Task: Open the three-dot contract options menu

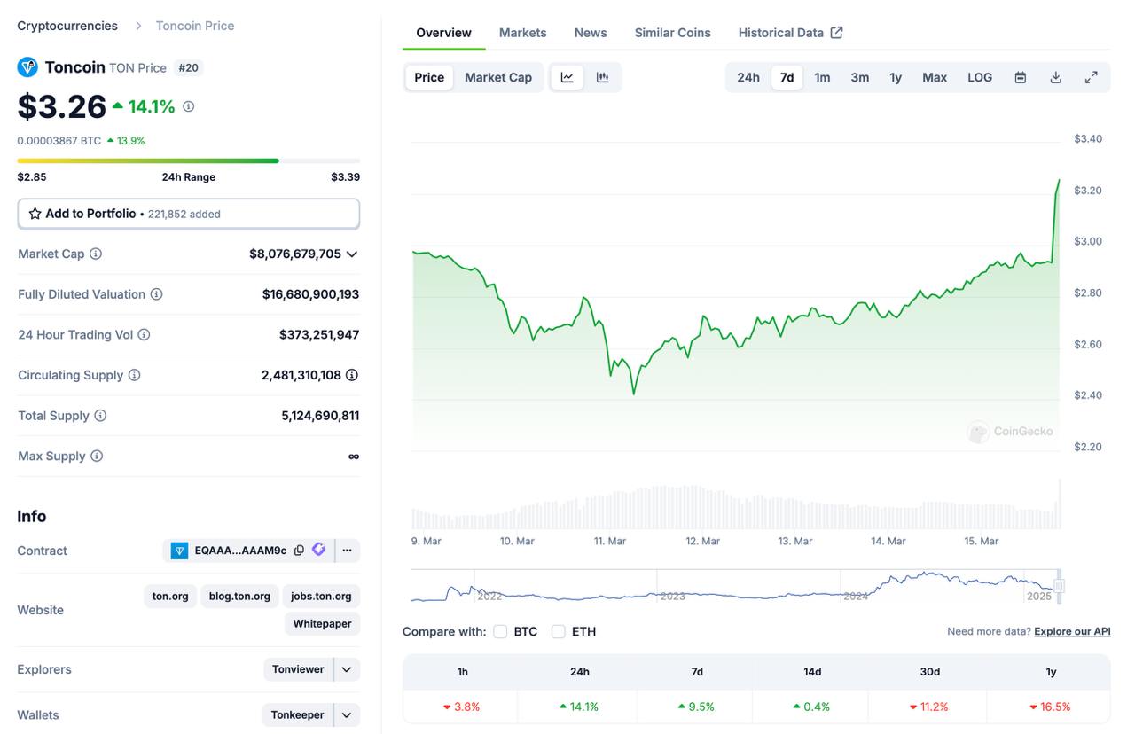Action: (x=347, y=550)
